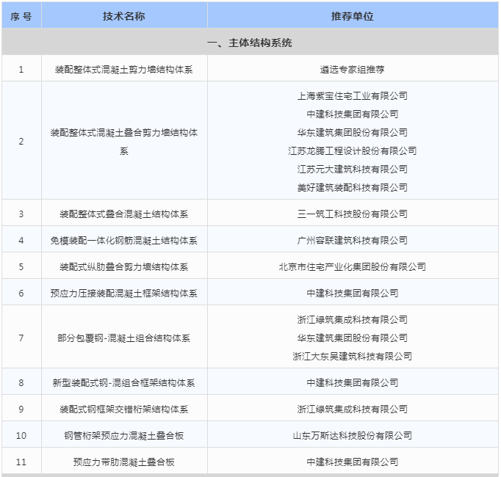Select the 一、主体结构系统 section heading row
Image resolution: width=501 pixels, height=477 pixels.
pos(250,43)
